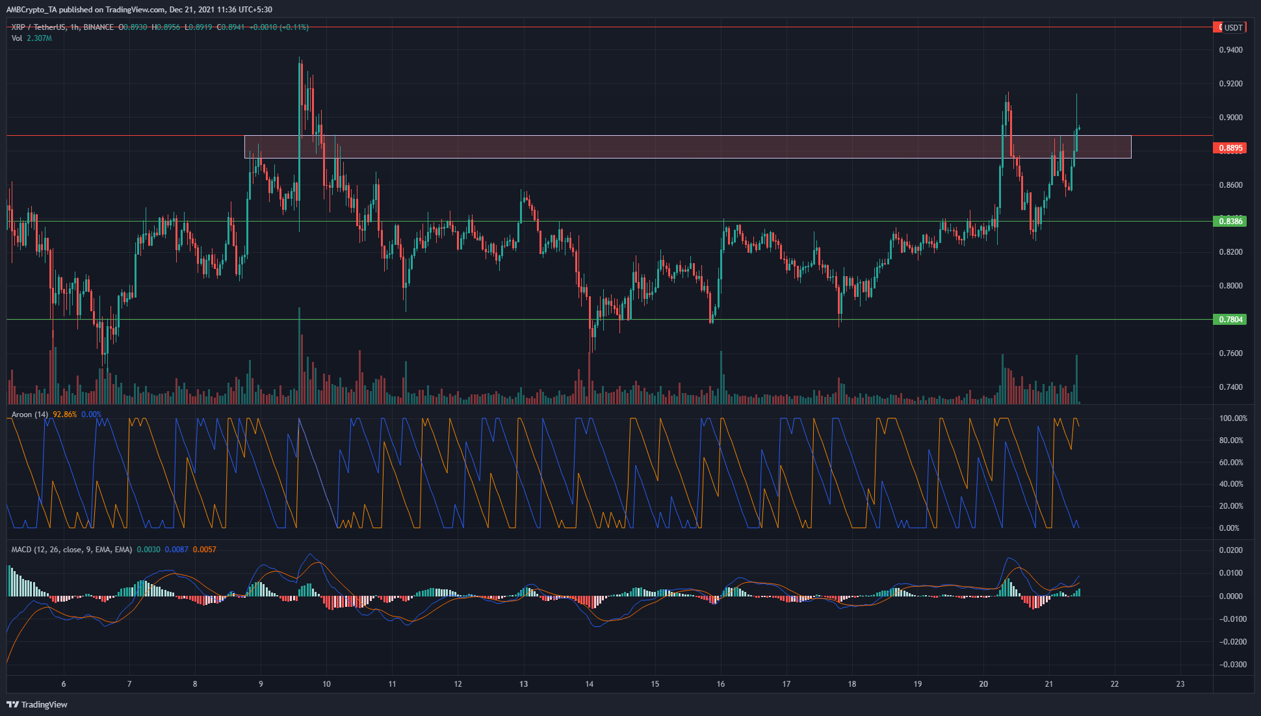Click date 18 on the time axis
Screen dimensions: 1261x716
click(852, 684)
